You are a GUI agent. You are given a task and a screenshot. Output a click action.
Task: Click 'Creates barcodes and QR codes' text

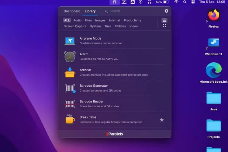click(100, 91)
